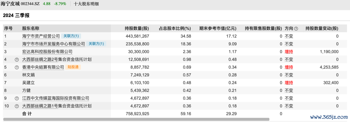Click 增持 link for 吴建立 row
The width and height of the screenshot is (350, 122).
point(289,83)
